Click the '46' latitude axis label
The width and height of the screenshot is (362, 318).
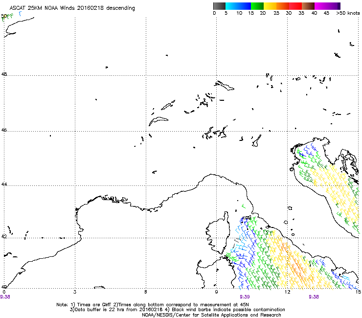pyautogui.click(x=4, y=130)
